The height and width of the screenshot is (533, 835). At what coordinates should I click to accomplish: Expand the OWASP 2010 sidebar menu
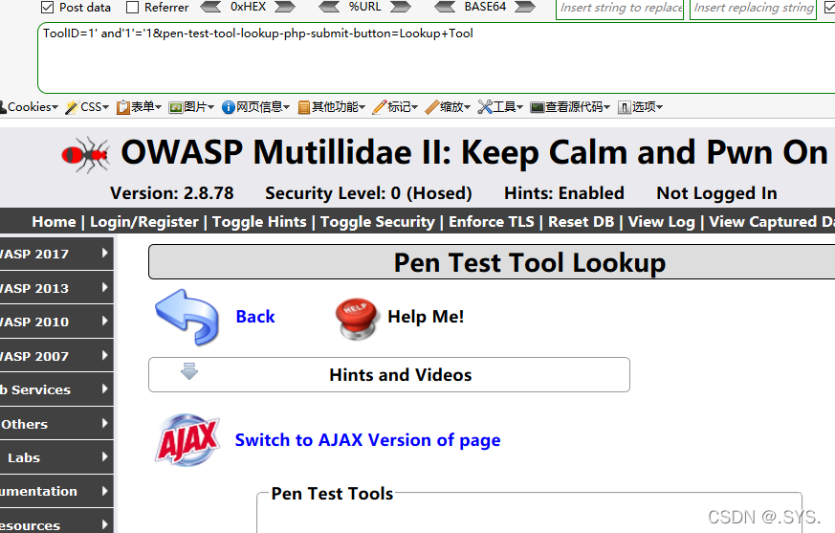click(x=56, y=322)
